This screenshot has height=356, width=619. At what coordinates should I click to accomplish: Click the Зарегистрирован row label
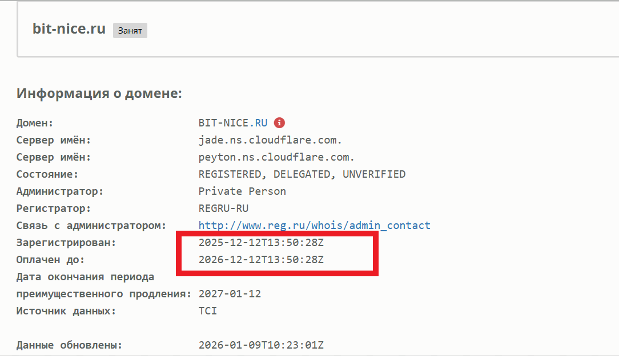click(x=66, y=242)
